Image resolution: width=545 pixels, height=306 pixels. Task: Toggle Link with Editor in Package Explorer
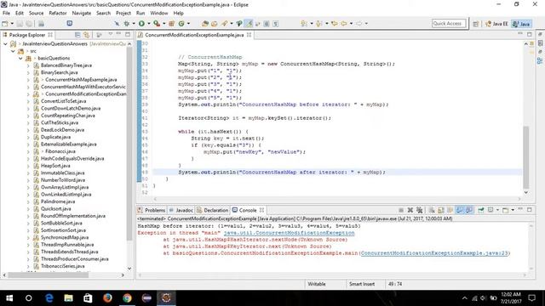87,35
